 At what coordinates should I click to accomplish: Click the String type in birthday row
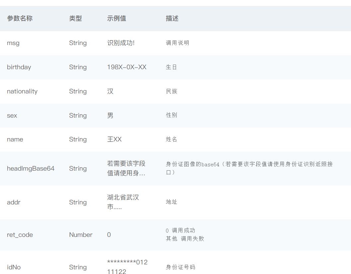78,67
